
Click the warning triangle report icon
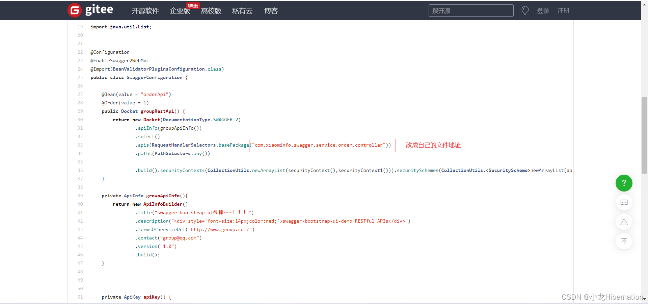pos(624,222)
